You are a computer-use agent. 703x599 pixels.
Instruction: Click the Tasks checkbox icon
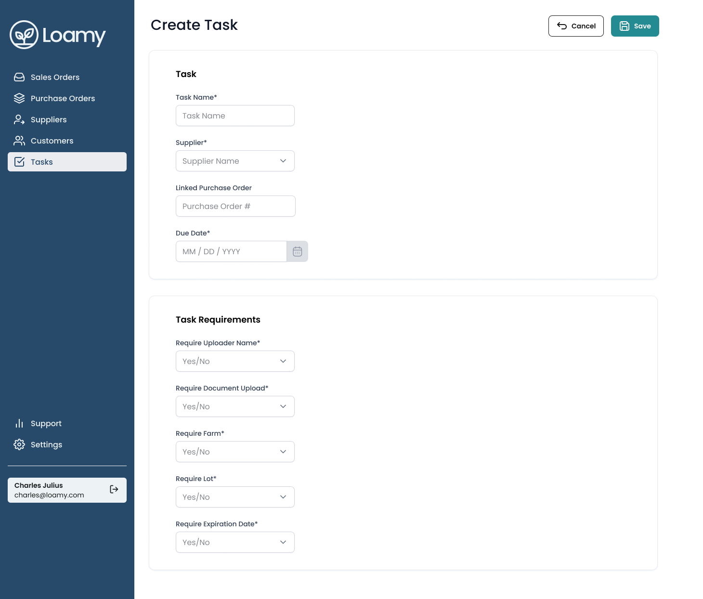click(x=19, y=162)
